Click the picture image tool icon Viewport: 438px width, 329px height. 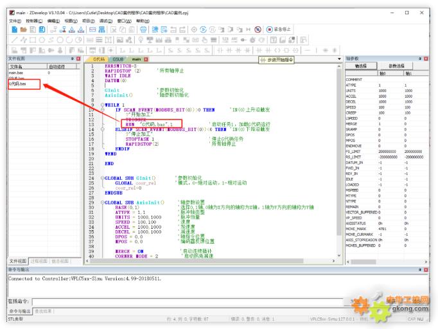click(120, 40)
